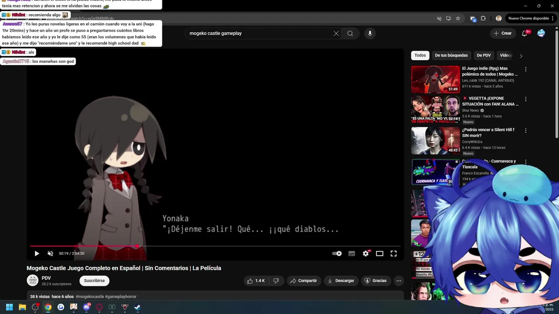Open the YouTube account avatar menu

pyautogui.click(x=541, y=33)
